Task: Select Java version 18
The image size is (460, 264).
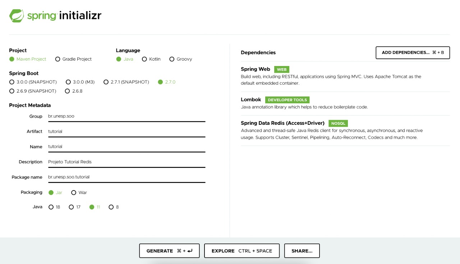Action: 54,207
